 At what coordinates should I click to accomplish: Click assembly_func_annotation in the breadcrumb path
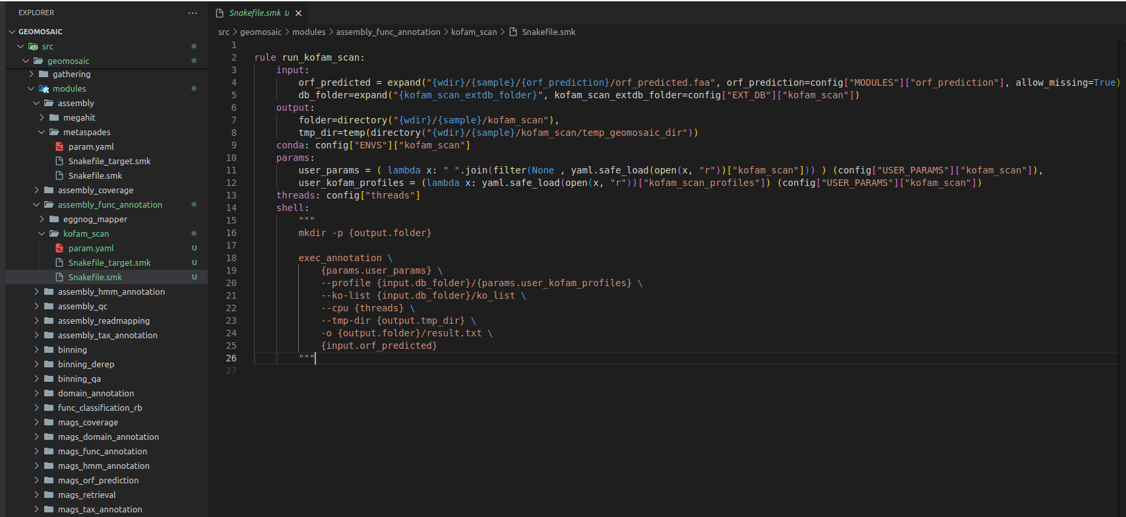388,32
